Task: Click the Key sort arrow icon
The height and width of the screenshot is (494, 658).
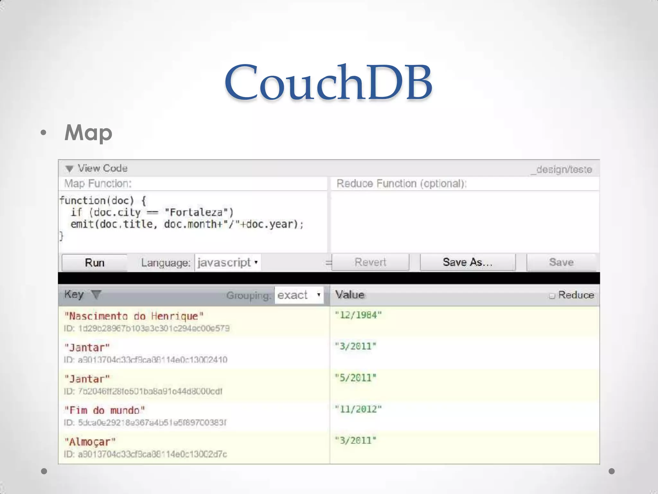Action: tap(96, 295)
